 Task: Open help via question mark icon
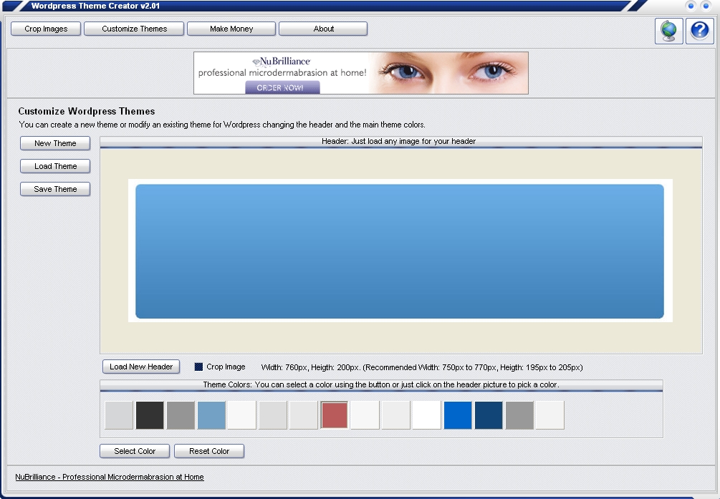pyautogui.click(x=699, y=31)
